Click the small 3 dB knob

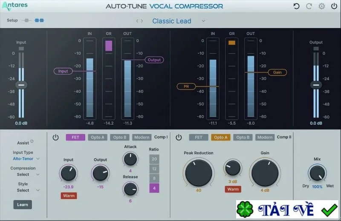click(x=233, y=168)
